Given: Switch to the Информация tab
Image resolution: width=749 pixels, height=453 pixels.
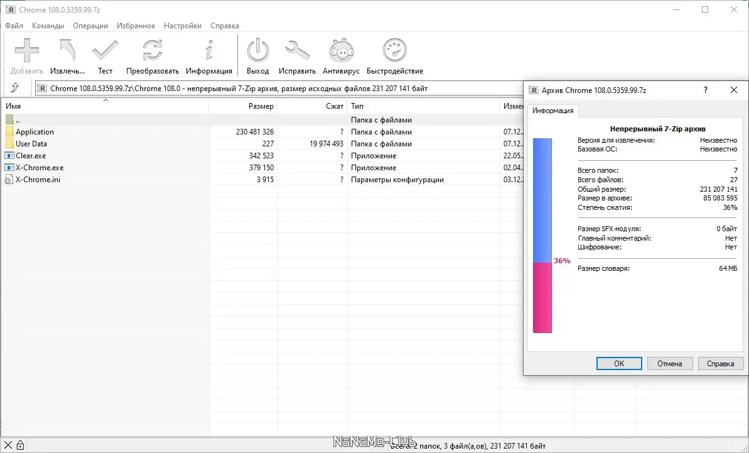Looking at the screenshot, I should [553, 111].
